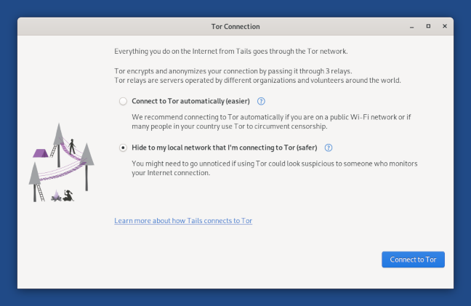Click the purple tent in the illustration
471x306 pixels.
(x=41, y=153)
